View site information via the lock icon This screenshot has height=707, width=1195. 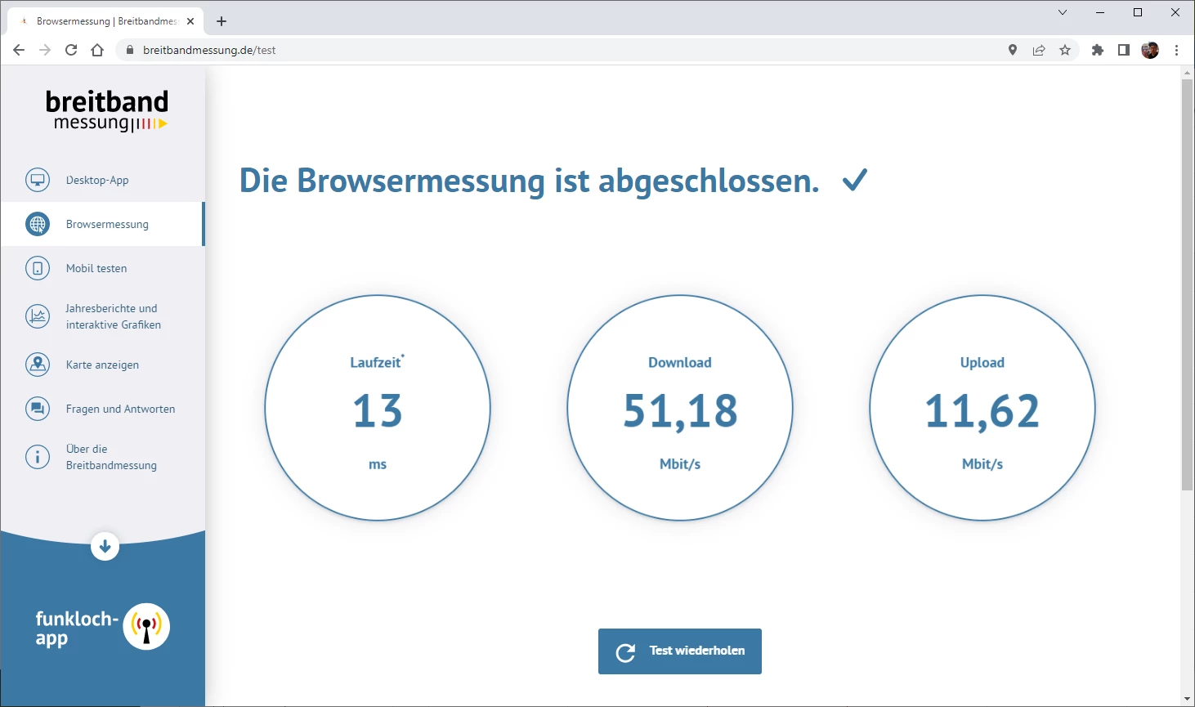[129, 50]
